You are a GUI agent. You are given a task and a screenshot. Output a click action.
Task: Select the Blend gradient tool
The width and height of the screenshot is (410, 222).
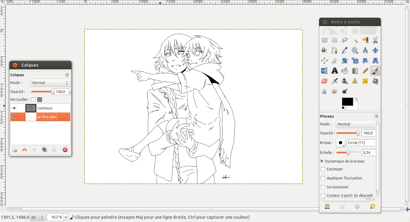click(x=355, y=71)
